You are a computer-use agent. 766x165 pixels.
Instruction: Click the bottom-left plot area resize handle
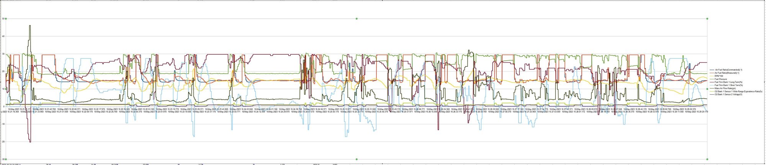(6, 159)
